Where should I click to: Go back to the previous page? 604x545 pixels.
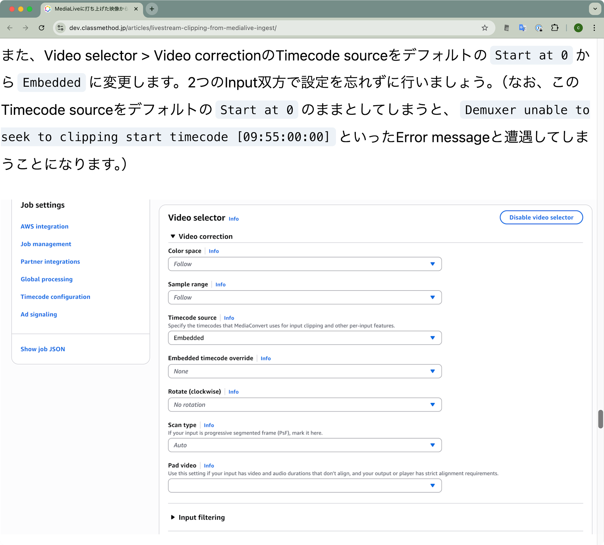10,28
